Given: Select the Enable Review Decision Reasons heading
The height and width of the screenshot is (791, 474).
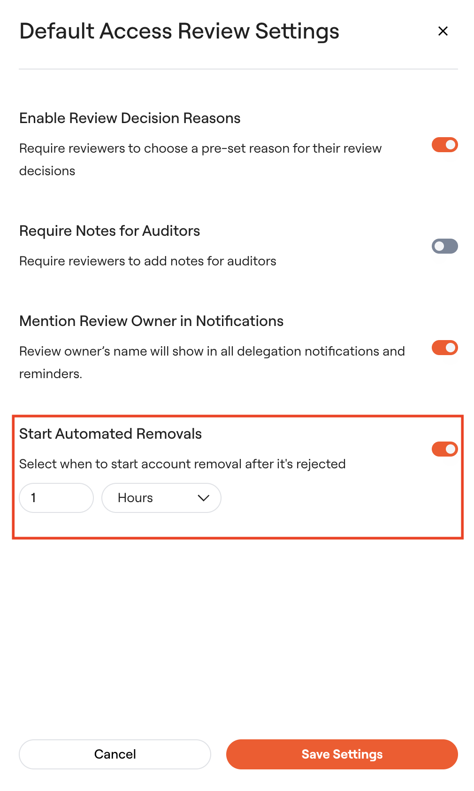Looking at the screenshot, I should pos(130,118).
